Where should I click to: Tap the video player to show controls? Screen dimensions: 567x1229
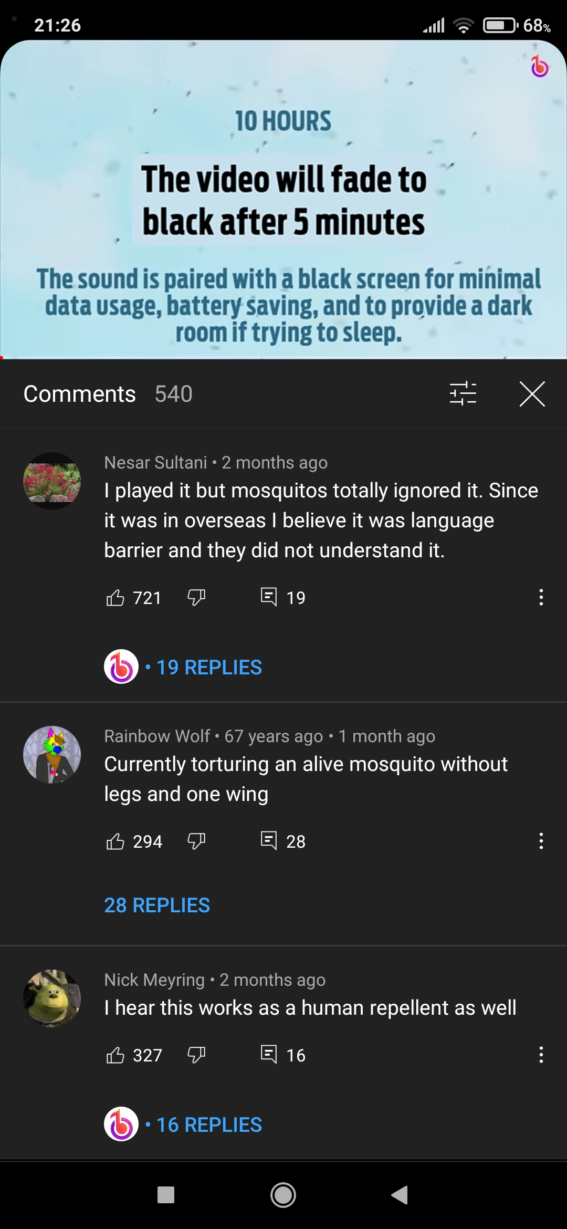283,200
